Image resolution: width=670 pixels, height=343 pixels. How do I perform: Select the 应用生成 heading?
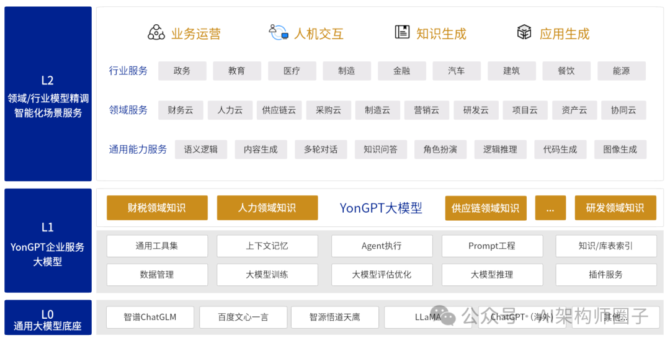[x=565, y=33]
